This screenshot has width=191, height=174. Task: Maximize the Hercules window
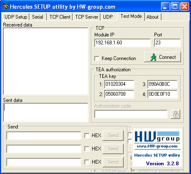tap(175, 6)
